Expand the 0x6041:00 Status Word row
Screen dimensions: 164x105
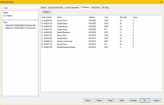[x=42, y=35]
